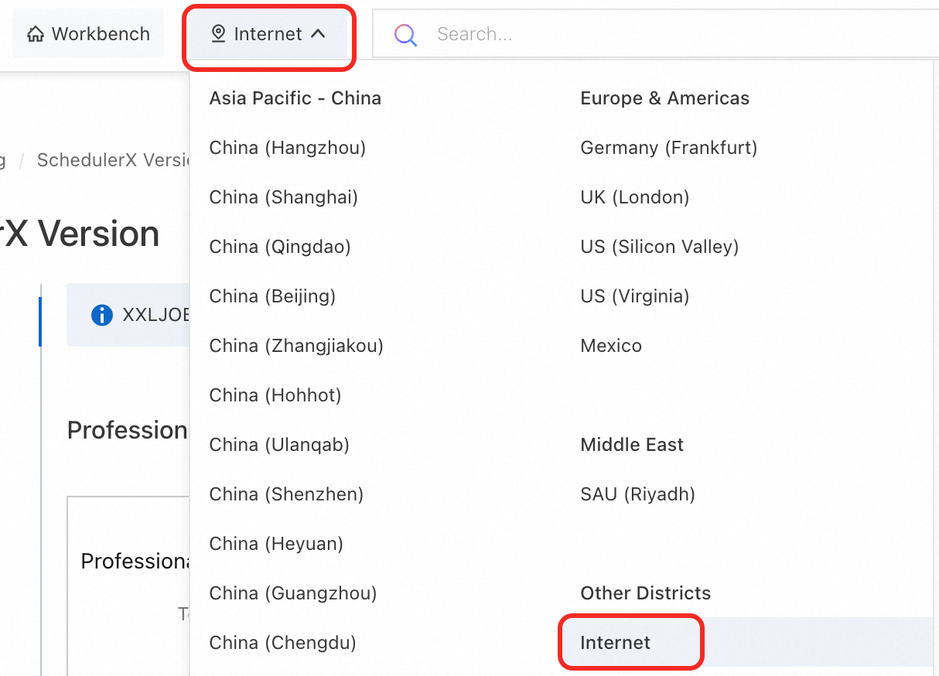Click the blue info icon next to XXLJOB
939x676 pixels.
(x=101, y=315)
